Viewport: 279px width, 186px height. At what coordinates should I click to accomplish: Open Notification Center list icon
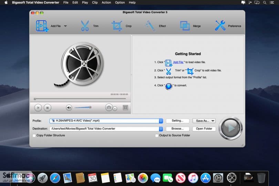click(x=272, y=2)
